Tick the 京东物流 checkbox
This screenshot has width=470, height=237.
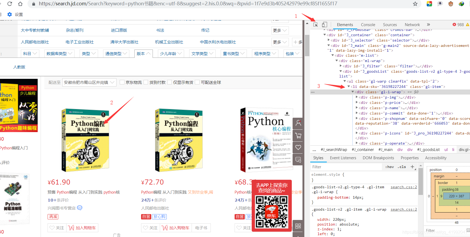[x=122, y=82]
